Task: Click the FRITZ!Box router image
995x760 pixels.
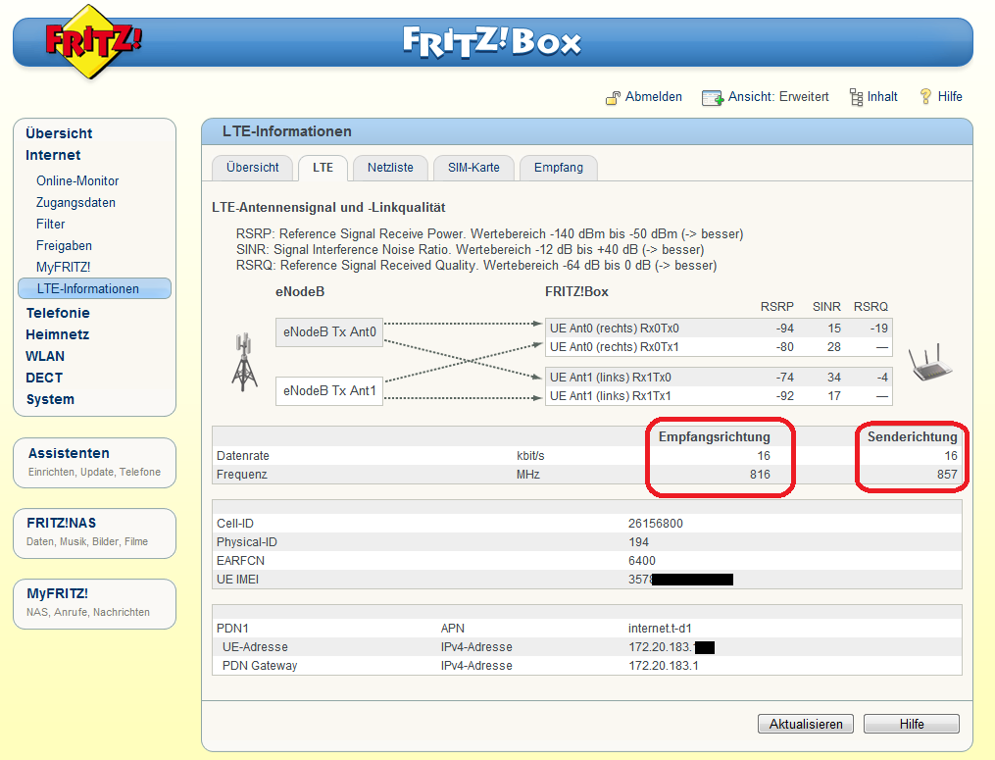Action: pos(930,364)
